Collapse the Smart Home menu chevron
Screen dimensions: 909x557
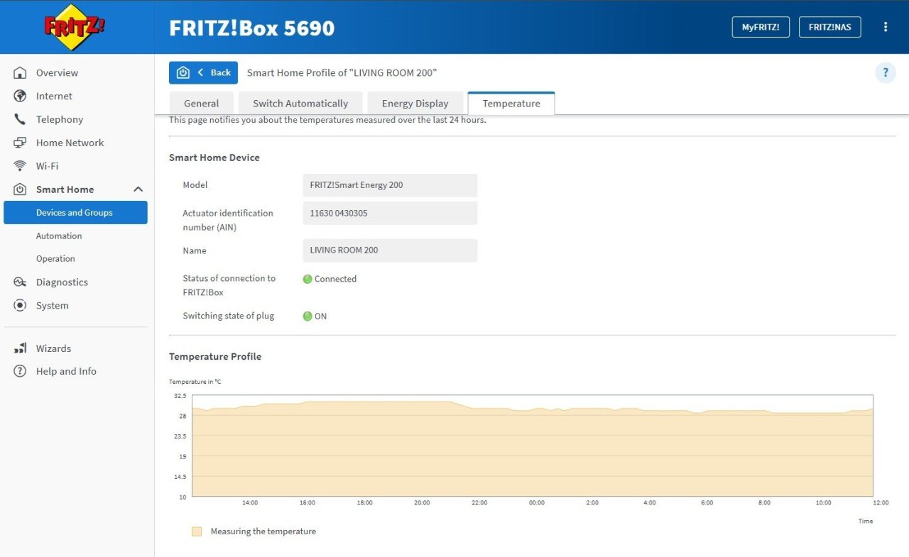tap(138, 189)
